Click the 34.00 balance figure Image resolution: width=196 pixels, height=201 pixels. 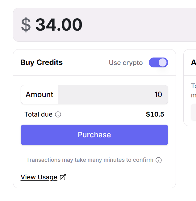pos(59,25)
